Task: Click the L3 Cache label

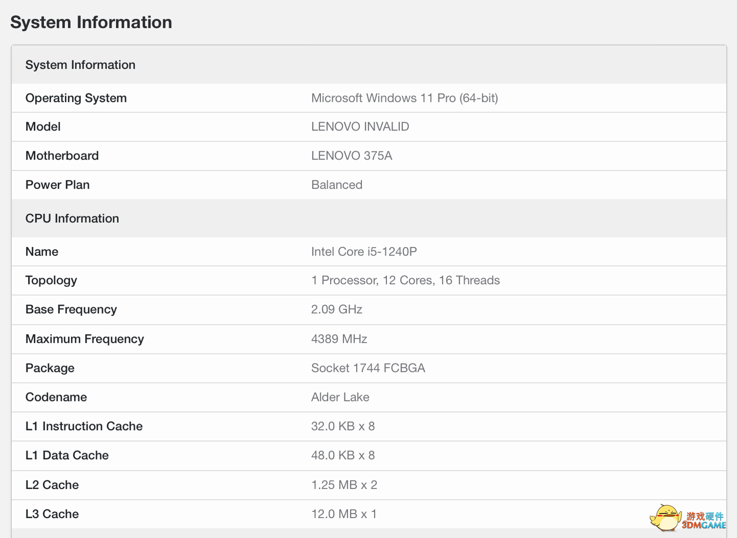Action: click(x=52, y=514)
